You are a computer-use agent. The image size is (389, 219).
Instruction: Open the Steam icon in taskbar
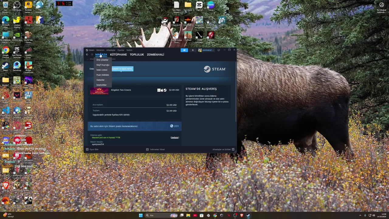pyautogui.click(x=248, y=215)
